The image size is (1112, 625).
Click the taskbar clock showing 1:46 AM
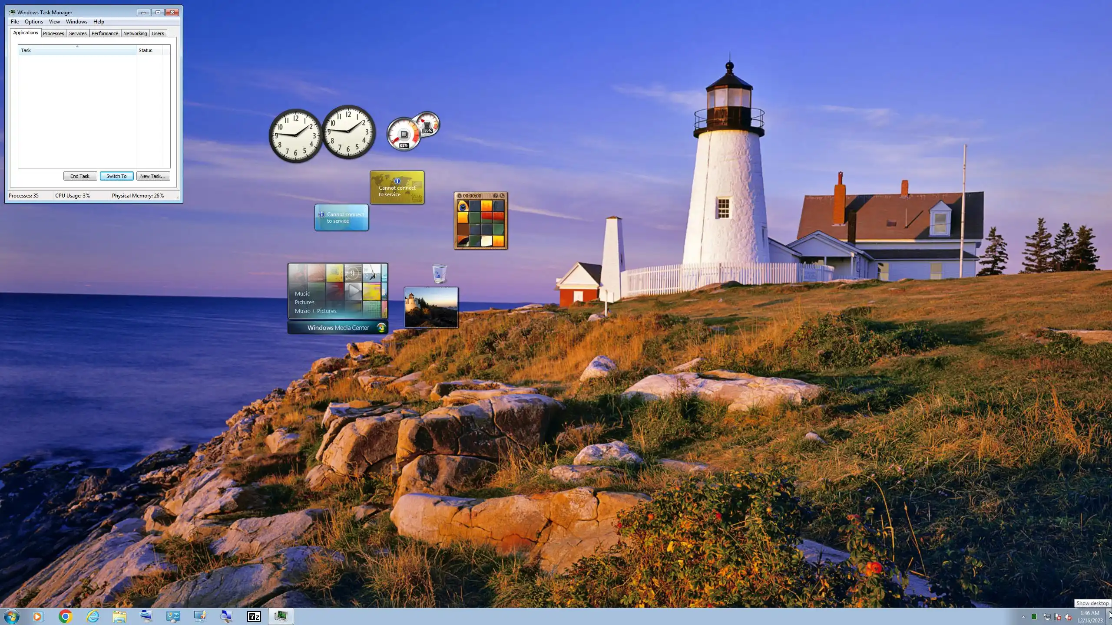[x=1089, y=616]
